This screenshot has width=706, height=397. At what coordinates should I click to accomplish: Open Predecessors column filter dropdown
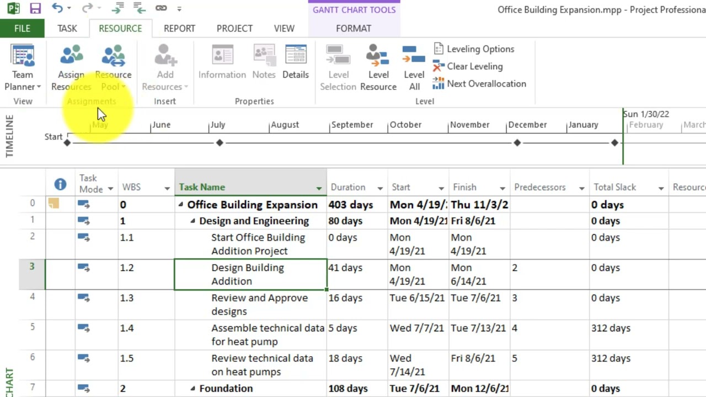582,189
